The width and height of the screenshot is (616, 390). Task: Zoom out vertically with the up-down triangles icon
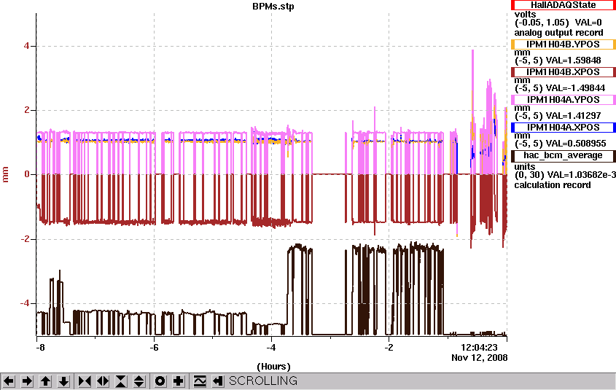[139, 381]
